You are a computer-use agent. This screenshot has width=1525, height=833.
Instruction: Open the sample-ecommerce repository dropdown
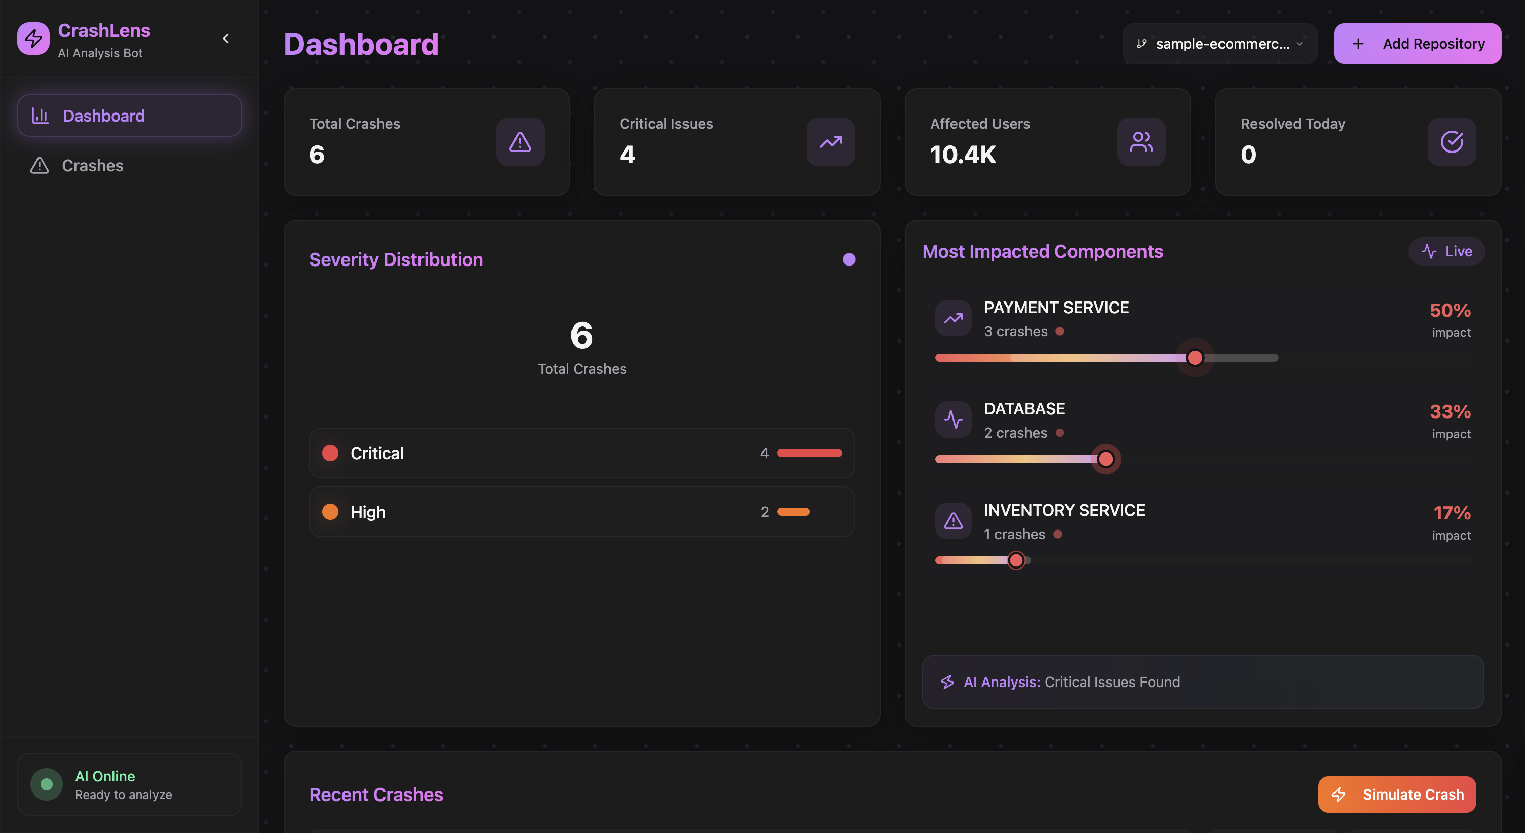[1219, 44]
